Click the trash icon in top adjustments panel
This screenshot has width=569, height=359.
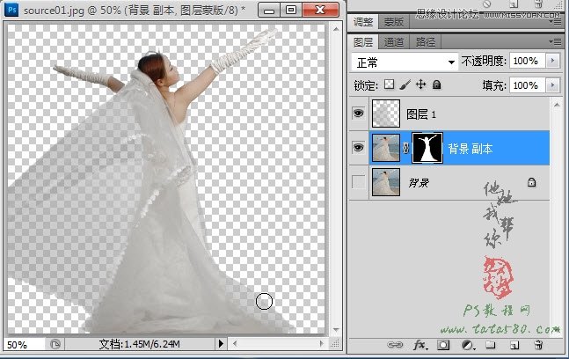[538, 4]
